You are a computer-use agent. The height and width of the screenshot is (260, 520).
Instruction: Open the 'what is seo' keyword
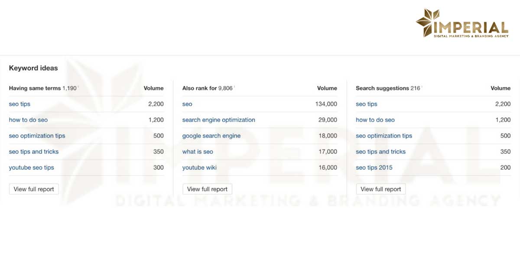coord(198,152)
